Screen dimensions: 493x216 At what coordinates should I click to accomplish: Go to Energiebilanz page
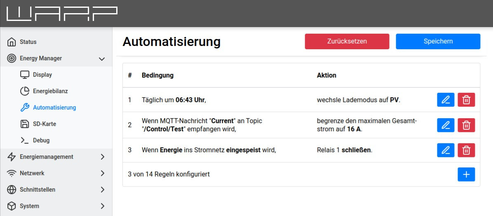click(x=50, y=91)
